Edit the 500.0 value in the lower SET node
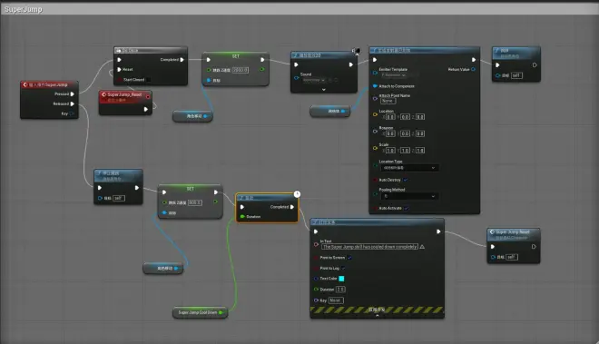Screen dimensions: 599x344 click(195, 202)
